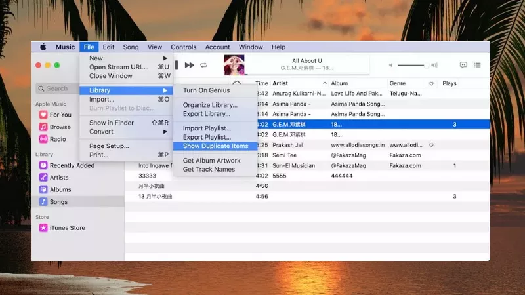
Task: Click the All About U album artwork
Action: pos(234,65)
